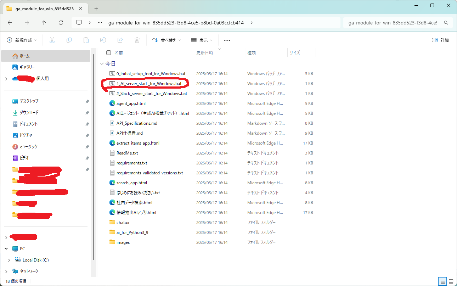Viewport: 457px width, 286px height.
Task: Collapse the PC node in navigation pane
Action: pos(6,249)
